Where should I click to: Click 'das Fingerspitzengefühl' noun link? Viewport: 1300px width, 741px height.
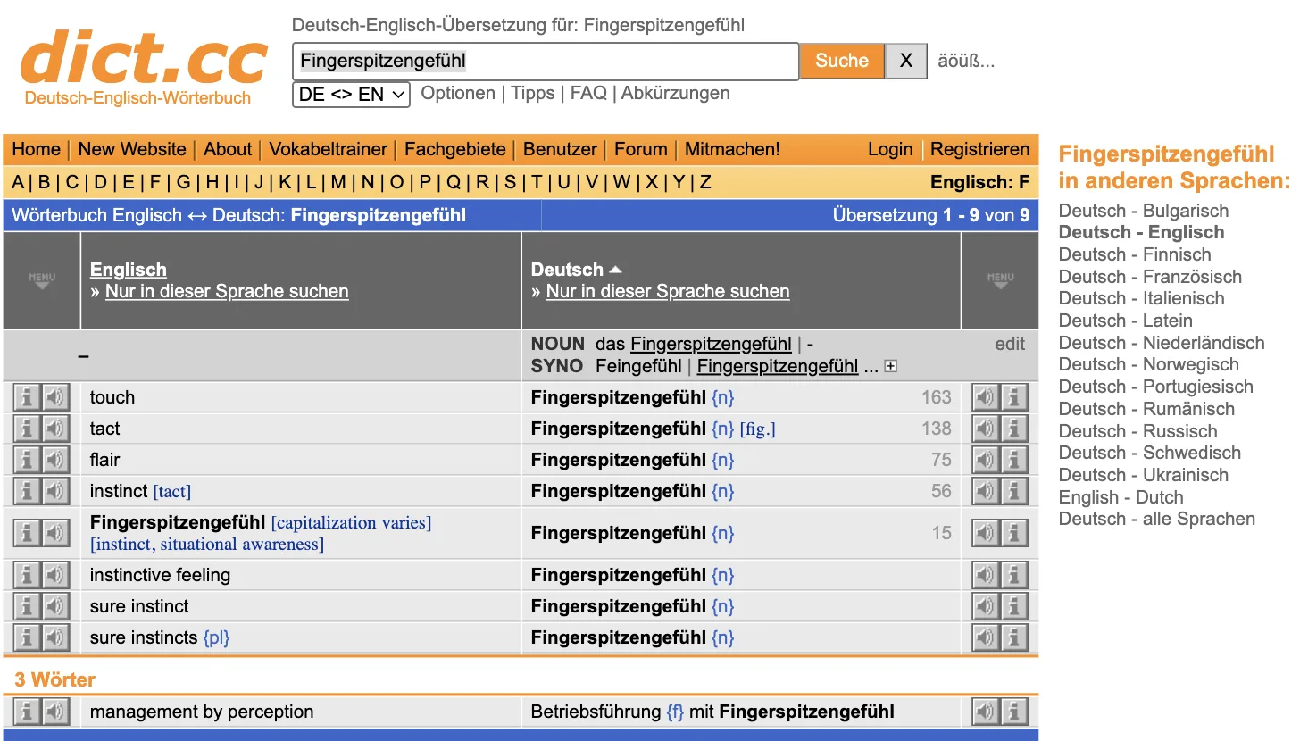click(711, 344)
